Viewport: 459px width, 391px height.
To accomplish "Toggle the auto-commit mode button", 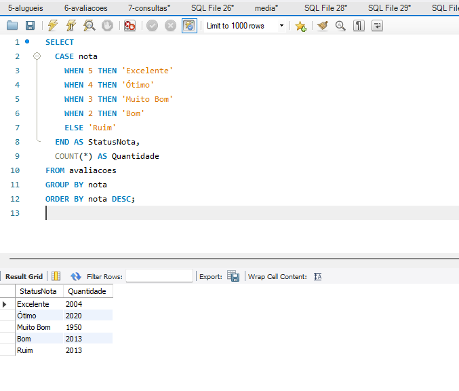I will point(189,26).
